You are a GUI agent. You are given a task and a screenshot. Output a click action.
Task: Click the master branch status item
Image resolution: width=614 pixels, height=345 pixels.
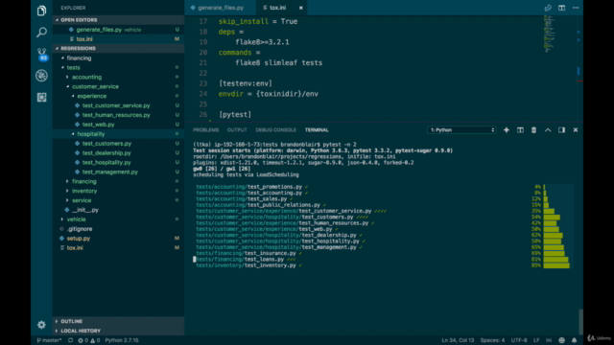pyautogui.click(x=49, y=340)
